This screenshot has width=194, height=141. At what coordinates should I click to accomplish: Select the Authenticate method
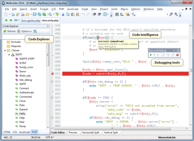pyautogui.click(x=24, y=93)
